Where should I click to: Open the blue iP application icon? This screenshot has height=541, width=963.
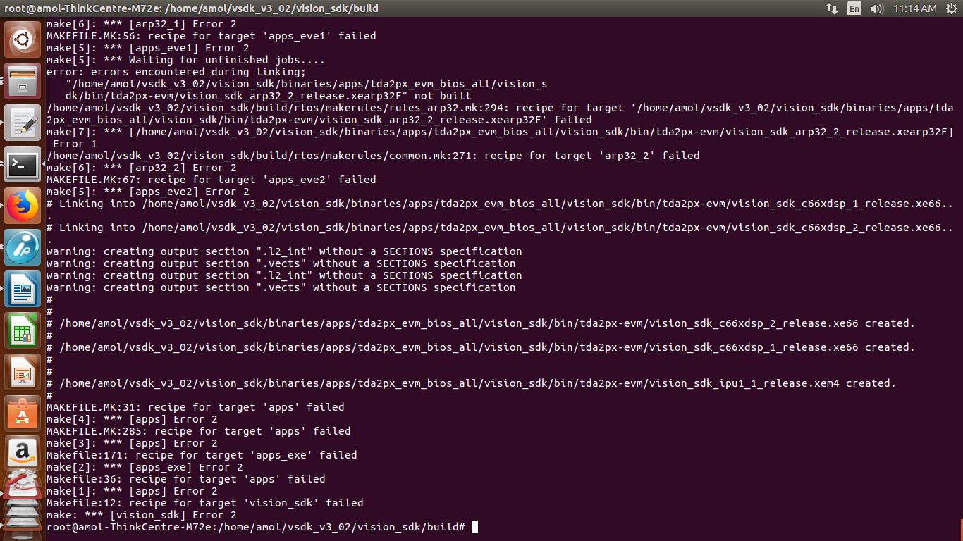23,247
